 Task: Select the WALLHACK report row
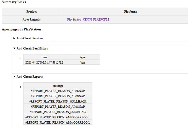click(58, 101)
